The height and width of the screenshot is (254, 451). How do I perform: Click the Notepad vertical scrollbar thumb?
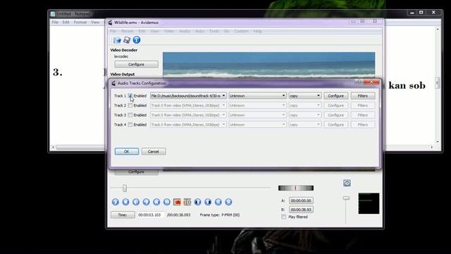click(x=438, y=83)
